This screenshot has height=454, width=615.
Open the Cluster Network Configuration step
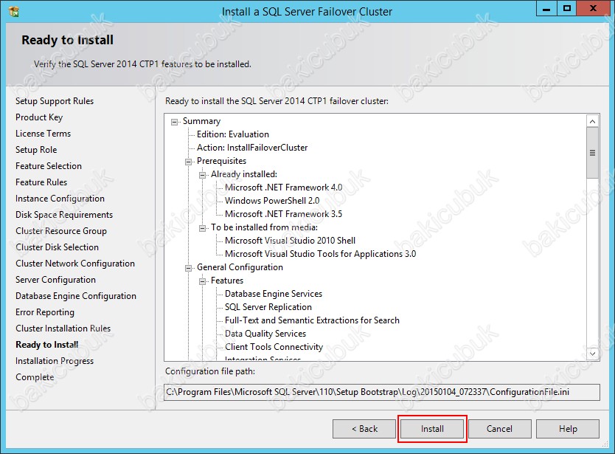(75, 264)
